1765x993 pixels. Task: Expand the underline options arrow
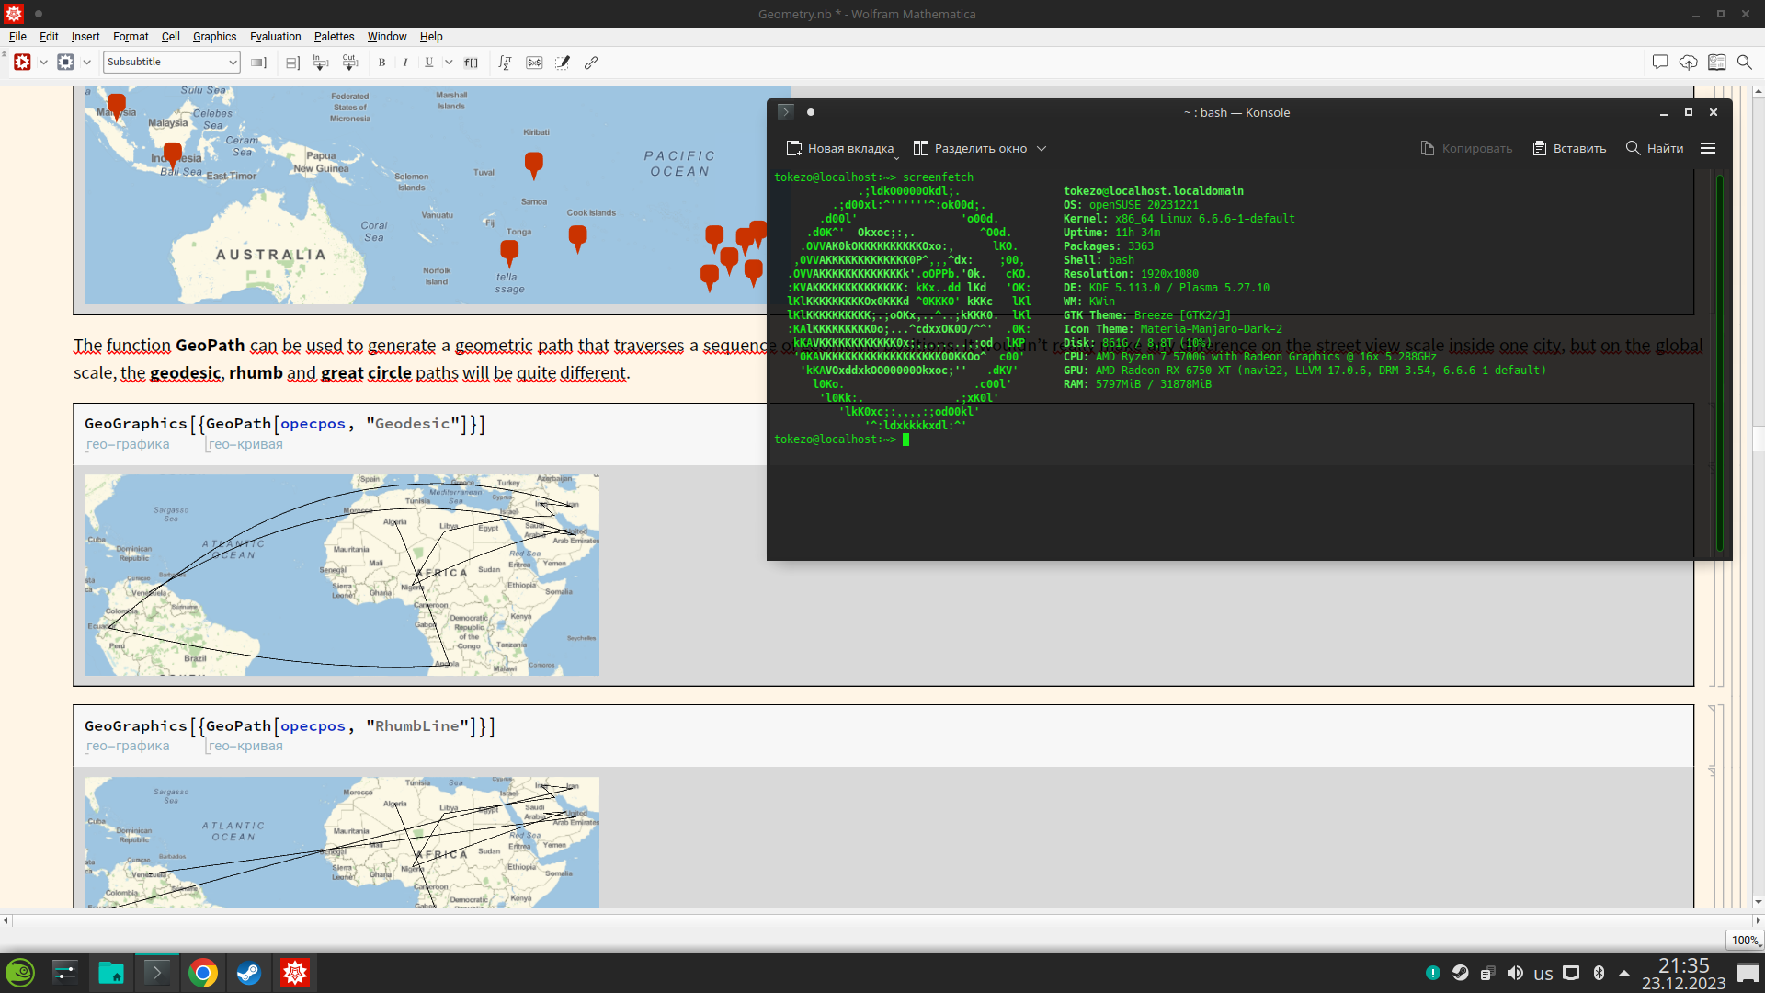point(449,63)
